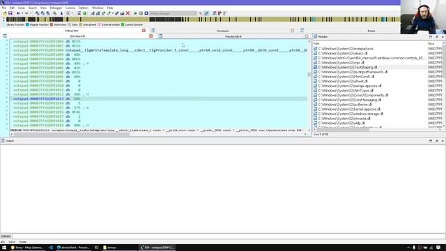Image resolution: width=446 pixels, height=251 pixels.
Task: Click the green circle toolbar icon
Action: pyautogui.click(x=84, y=13)
